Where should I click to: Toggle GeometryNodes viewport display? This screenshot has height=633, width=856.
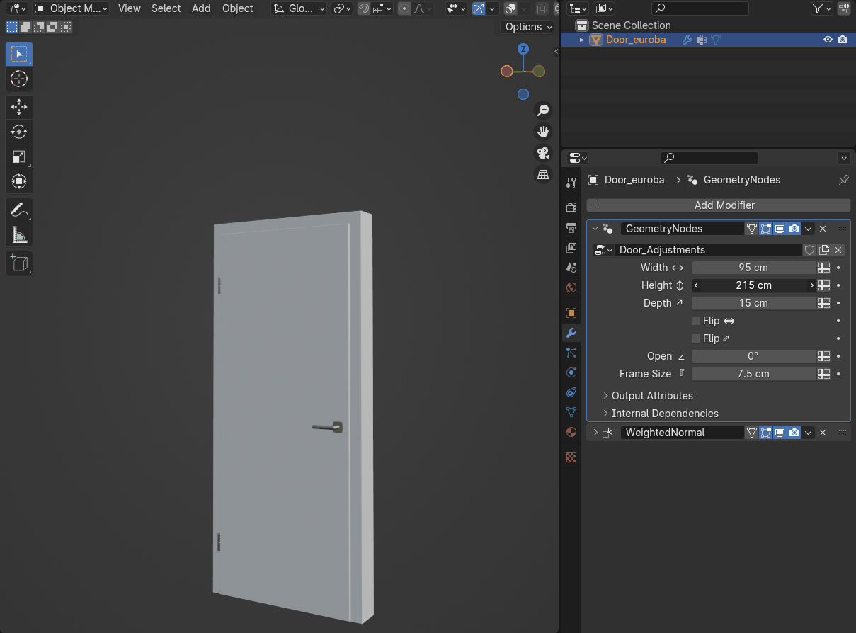780,229
